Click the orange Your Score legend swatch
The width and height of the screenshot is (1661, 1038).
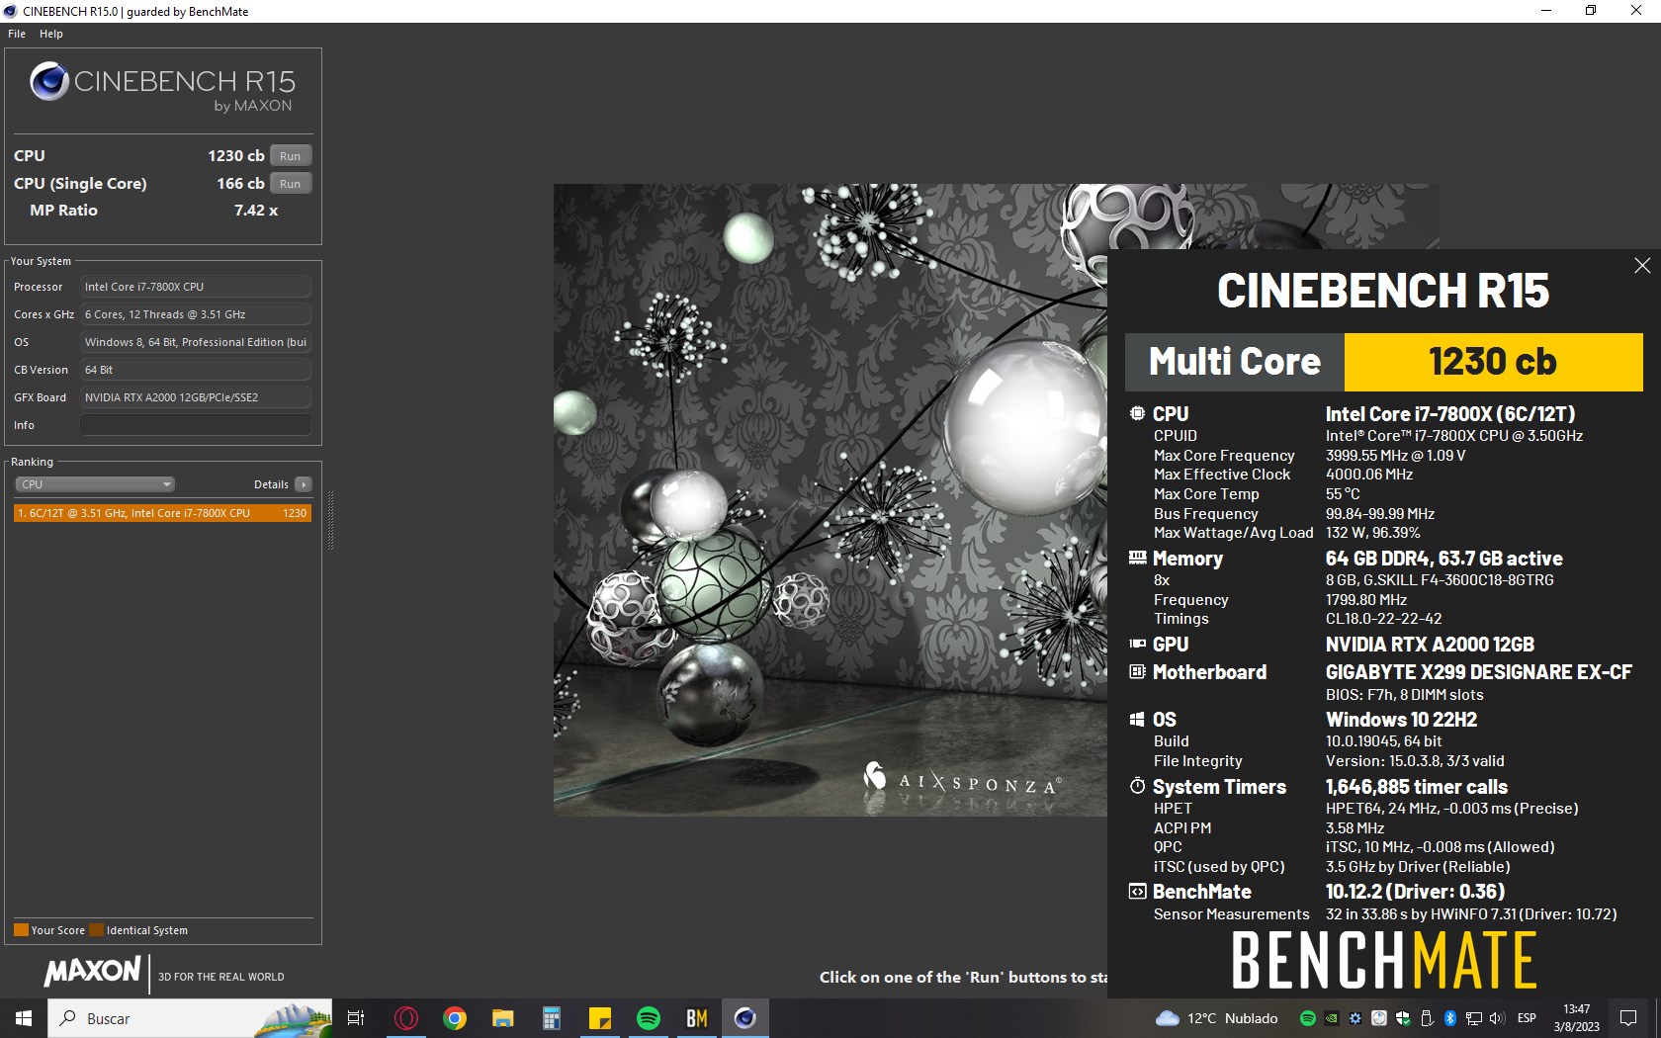(x=21, y=930)
